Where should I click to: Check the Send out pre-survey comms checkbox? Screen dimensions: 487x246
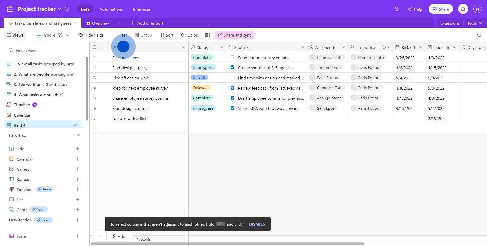click(x=232, y=57)
